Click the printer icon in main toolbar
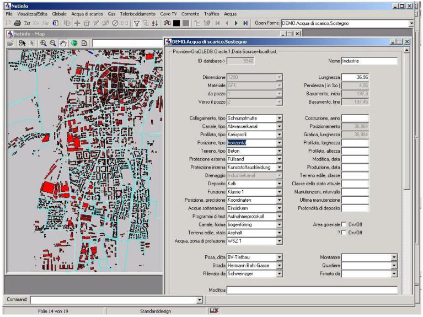423x317 pixels. click(x=17, y=23)
